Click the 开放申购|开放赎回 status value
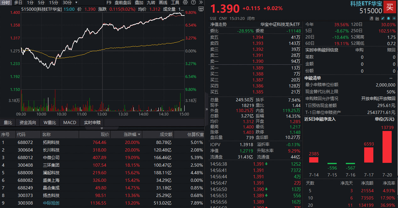This screenshot has height=208, width=398. coord(378,98)
